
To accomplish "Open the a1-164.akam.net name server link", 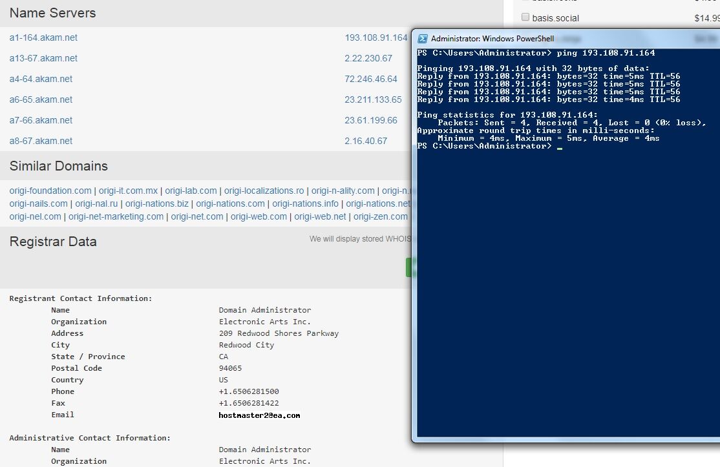I will point(43,37).
